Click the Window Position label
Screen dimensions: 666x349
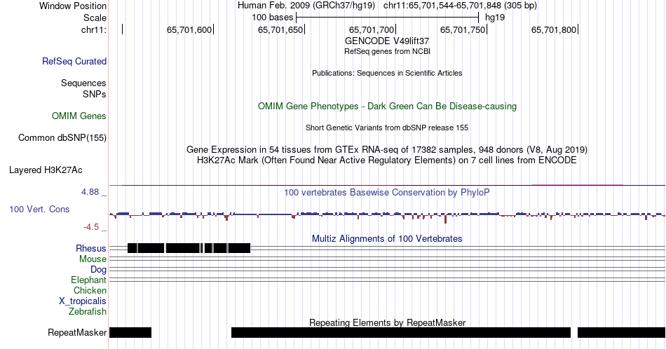tap(73, 6)
